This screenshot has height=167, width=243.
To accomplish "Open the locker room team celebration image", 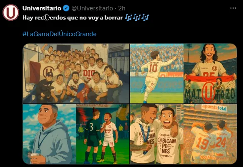I will 76,74.
